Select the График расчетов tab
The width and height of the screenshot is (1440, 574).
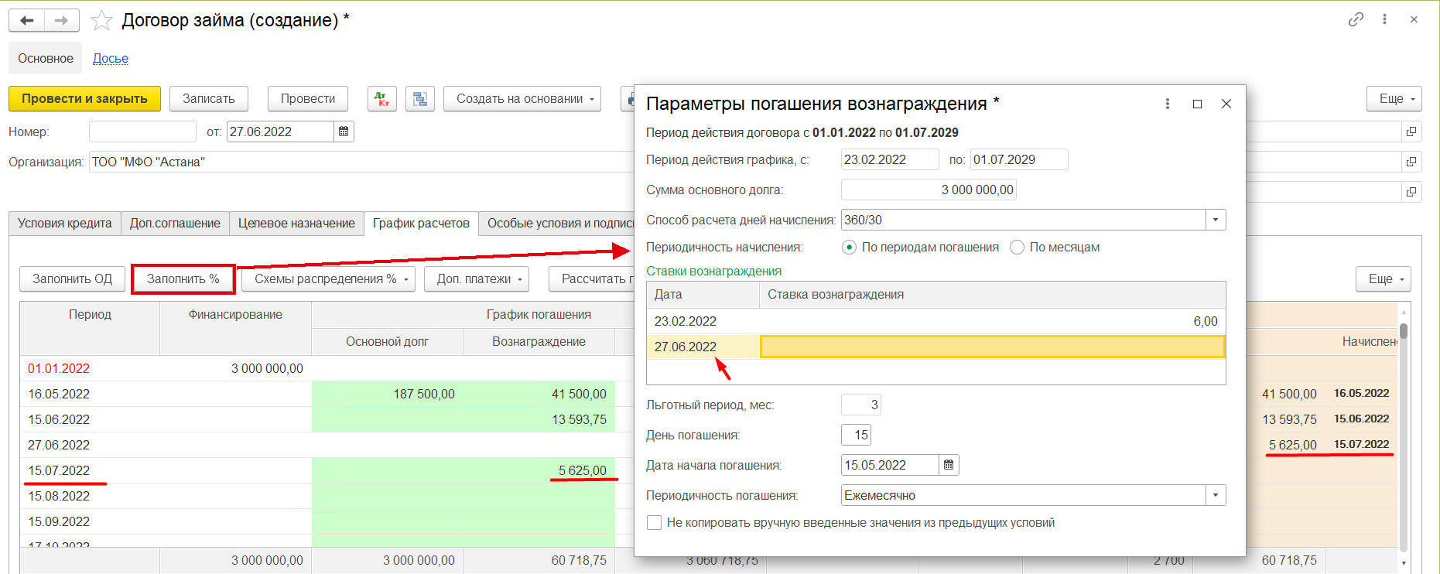tap(421, 224)
